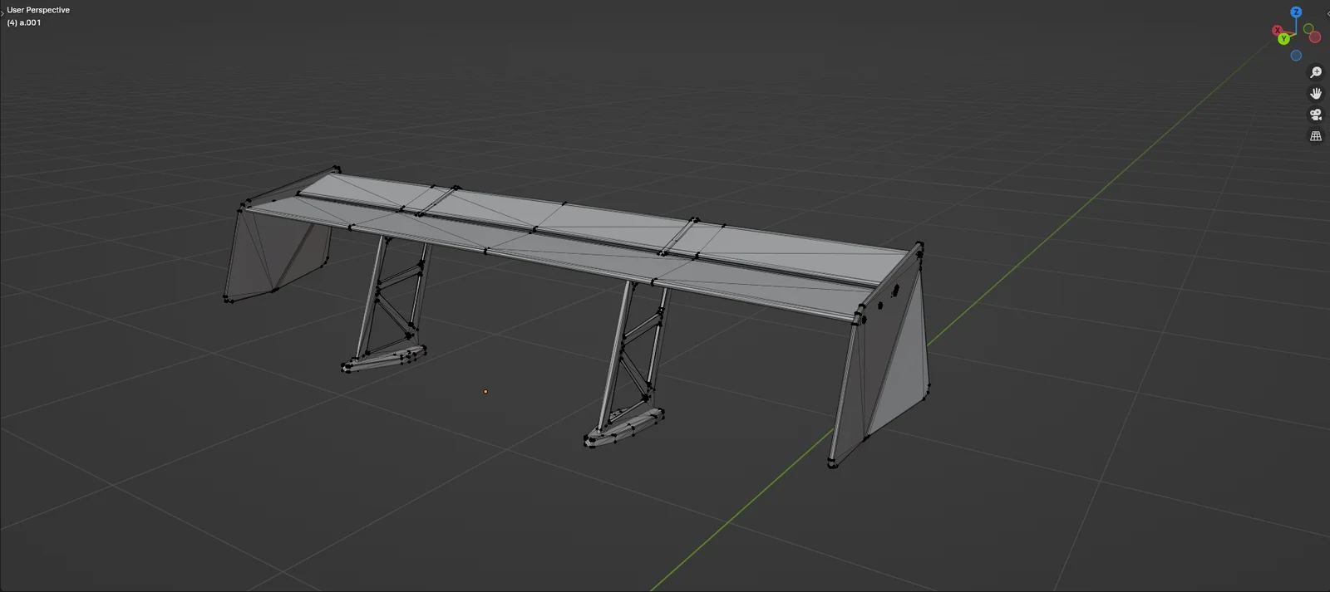1330x592 pixels.
Task: Click the left support strut truss
Action: pyautogui.click(x=392, y=301)
